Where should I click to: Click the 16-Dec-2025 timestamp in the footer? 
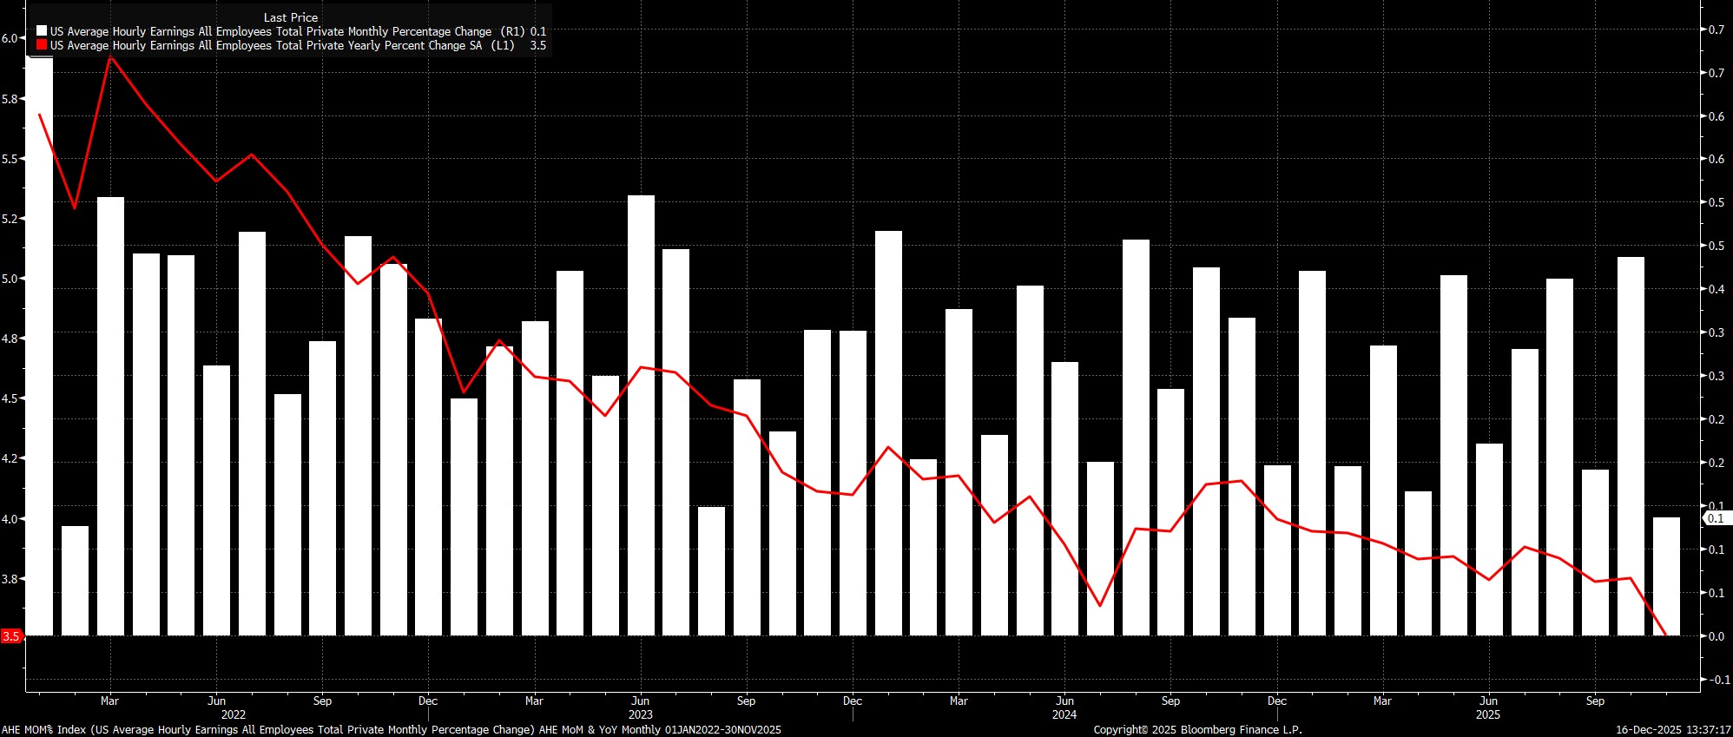click(x=1670, y=730)
